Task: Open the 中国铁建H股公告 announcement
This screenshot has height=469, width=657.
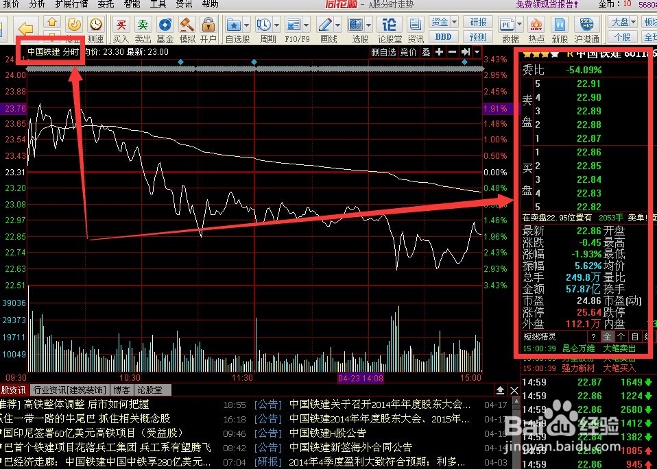Action: pos(328,433)
